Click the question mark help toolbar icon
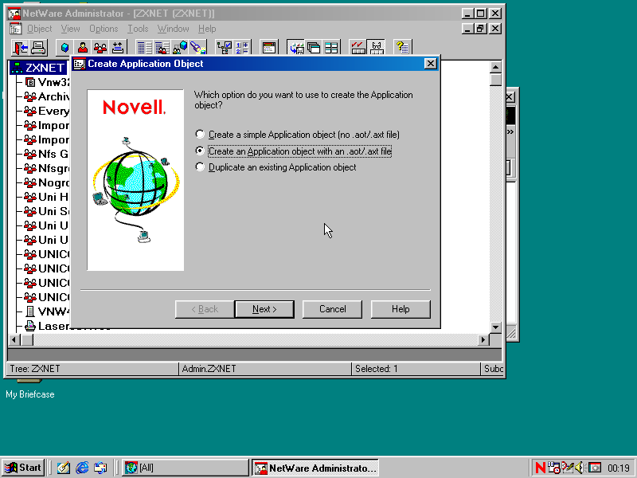The image size is (637, 478). click(x=403, y=48)
